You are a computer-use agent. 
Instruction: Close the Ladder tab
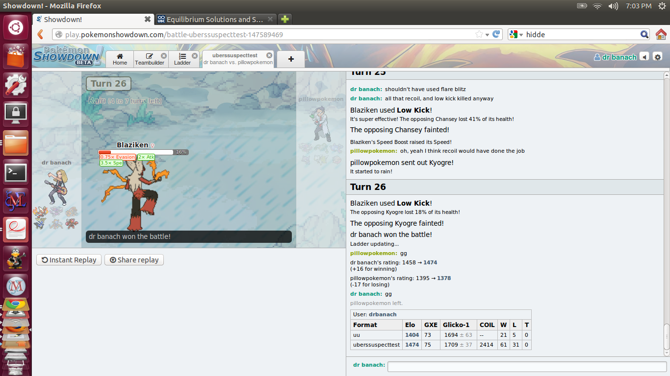pyautogui.click(x=195, y=55)
